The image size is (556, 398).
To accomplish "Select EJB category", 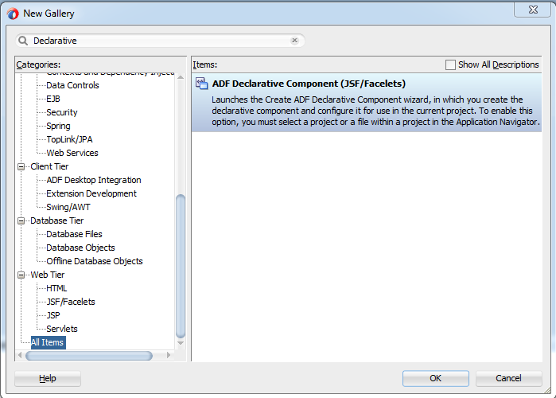I will (x=53, y=99).
